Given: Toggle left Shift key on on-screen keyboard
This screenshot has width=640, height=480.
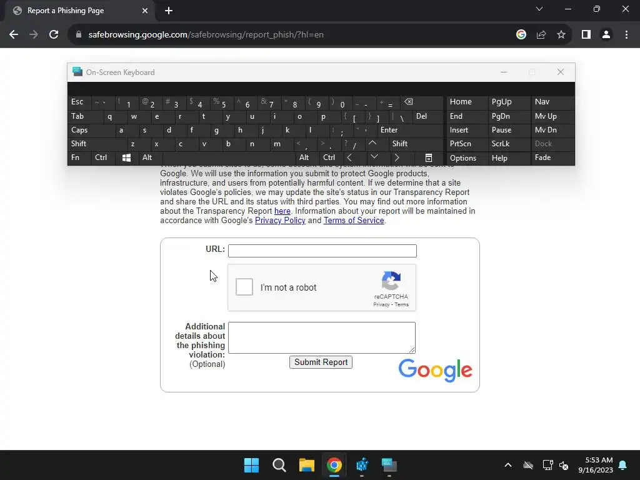Looking at the screenshot, I should [97, 144].
